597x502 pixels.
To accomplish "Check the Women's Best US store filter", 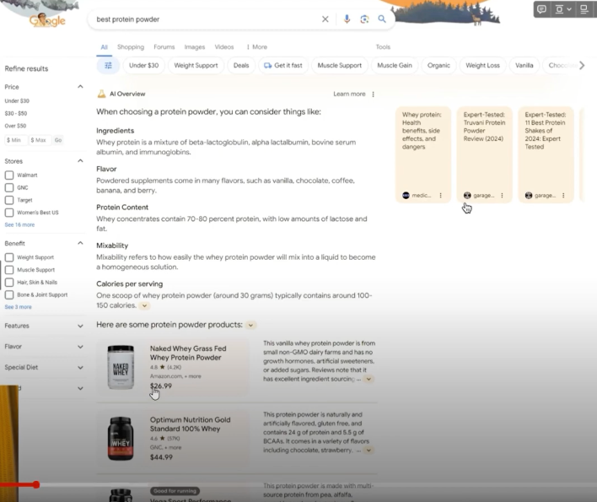I will point(9,213).
